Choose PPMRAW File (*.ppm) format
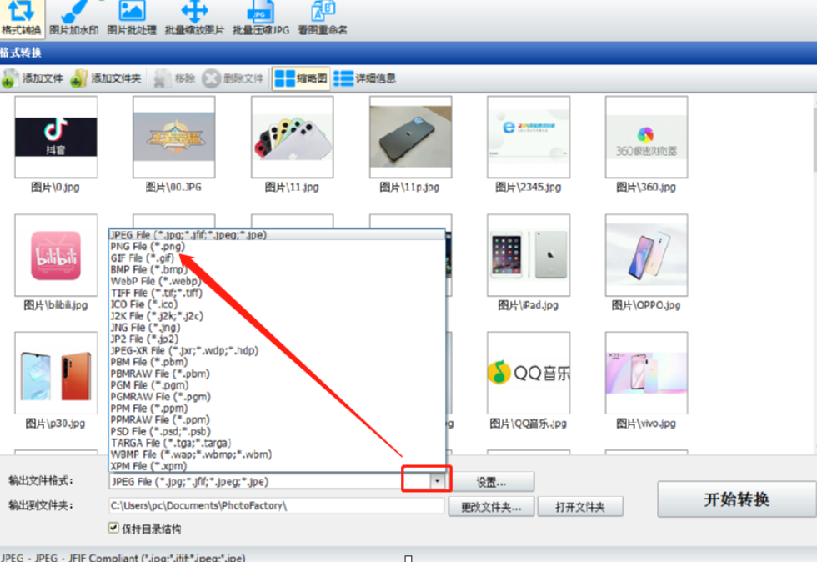 (x=277, y=419)
